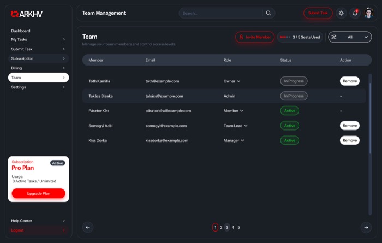Remove Kiss Dorka from the team
This screenshot has height=243, width=382.
[349, 140]
